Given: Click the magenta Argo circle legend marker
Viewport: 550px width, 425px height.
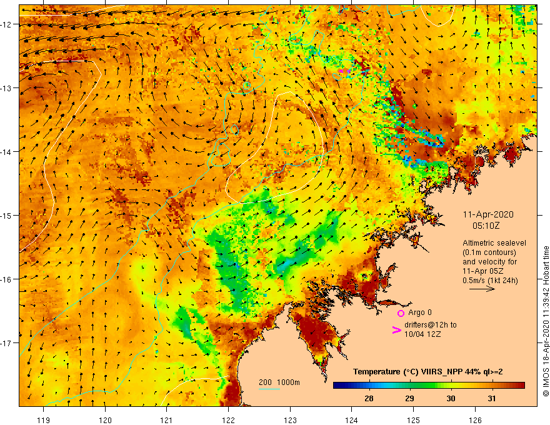Looking at the screenshot, I should click(401, 313).
